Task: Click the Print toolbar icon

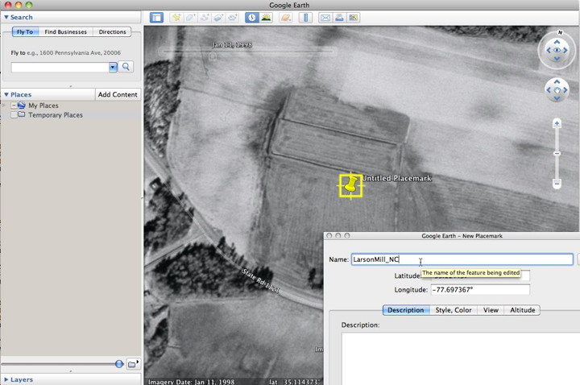Action: pyautogui.click(x=339, y=17)
